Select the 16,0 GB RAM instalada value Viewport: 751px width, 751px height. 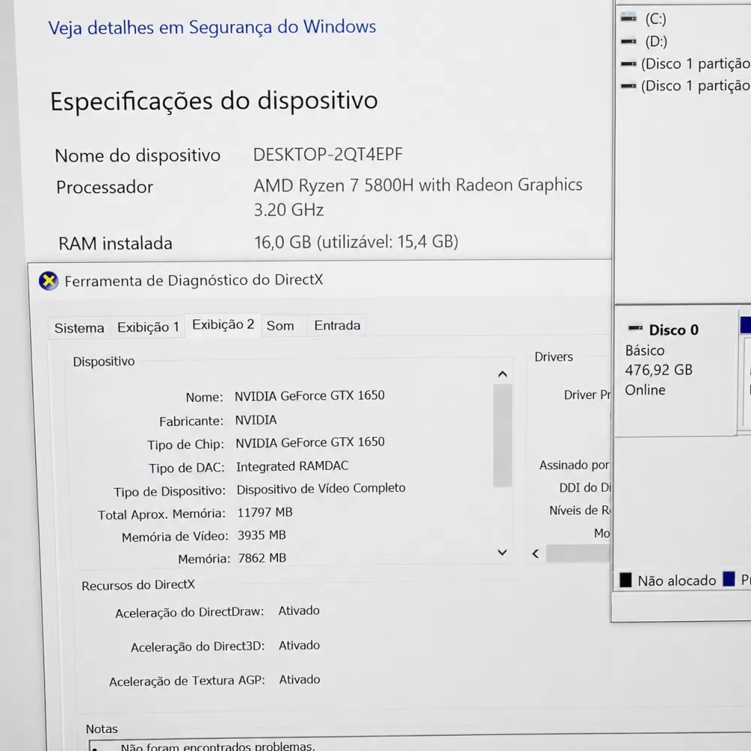coord(356,242)
